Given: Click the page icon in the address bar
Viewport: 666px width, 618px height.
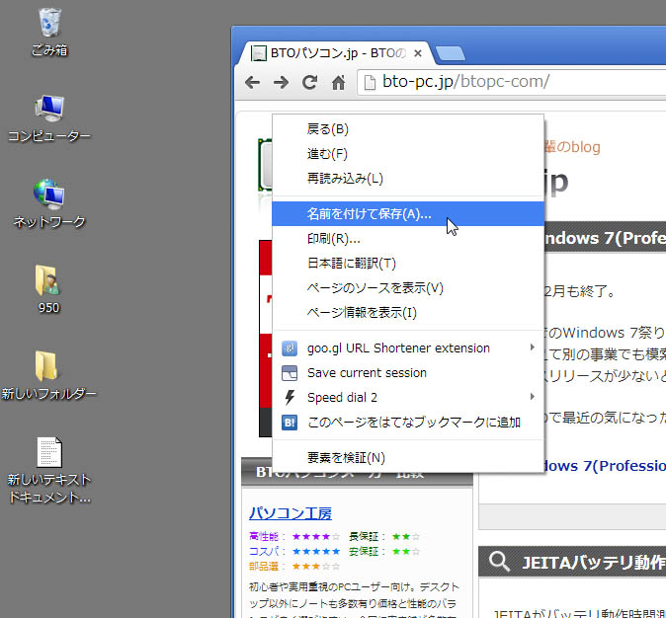Looking at the screenshot, I should (x=370, y=82).
